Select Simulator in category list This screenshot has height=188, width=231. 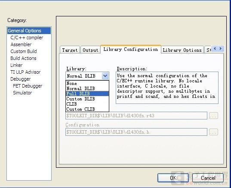[22, 93]
